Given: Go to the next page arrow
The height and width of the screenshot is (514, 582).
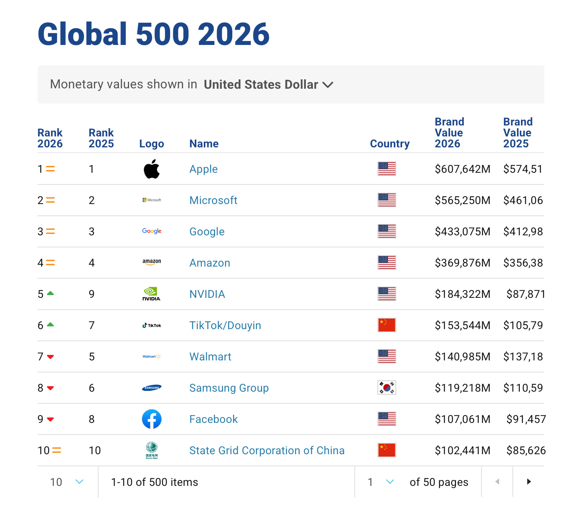Looking at the screenshot, I should 528,482.
